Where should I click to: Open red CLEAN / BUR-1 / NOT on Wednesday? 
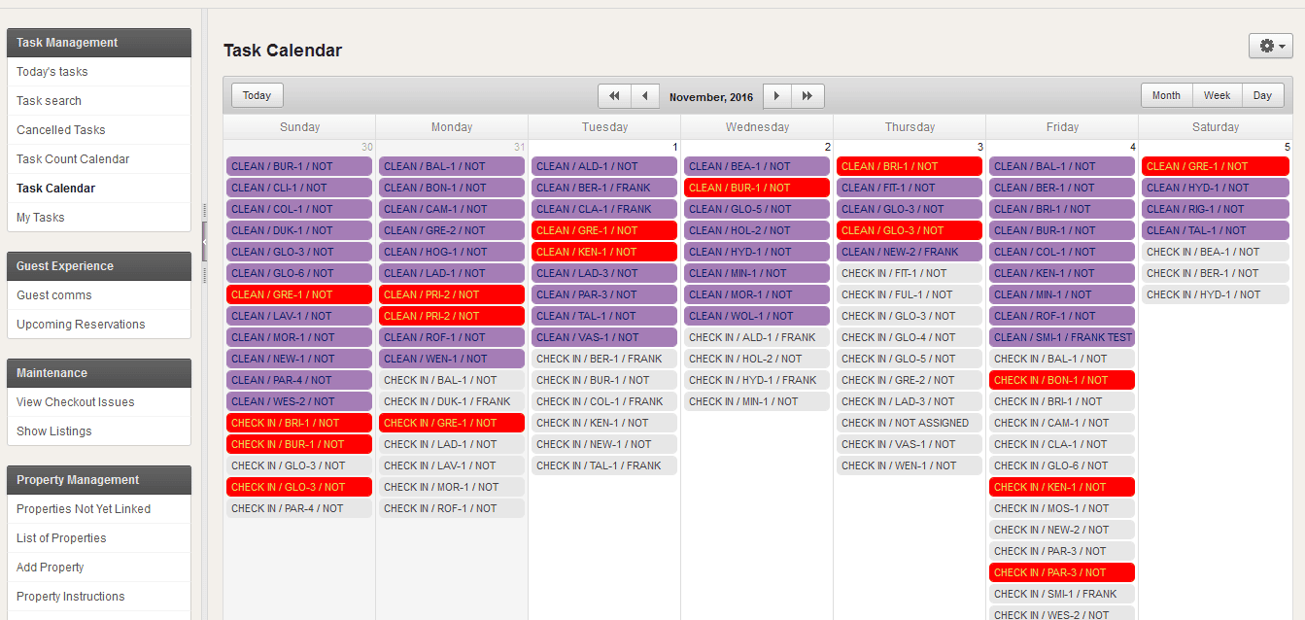(x=757, y=188)
